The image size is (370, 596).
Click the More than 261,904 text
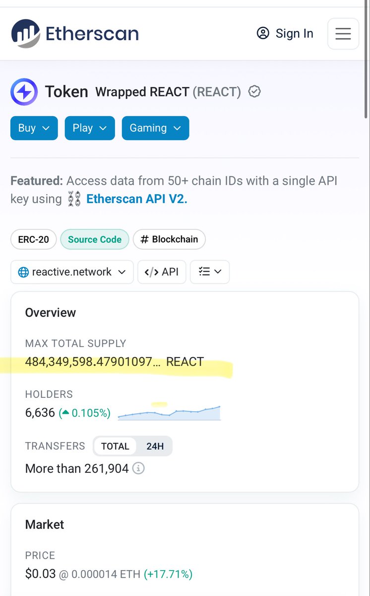point(77,468)
